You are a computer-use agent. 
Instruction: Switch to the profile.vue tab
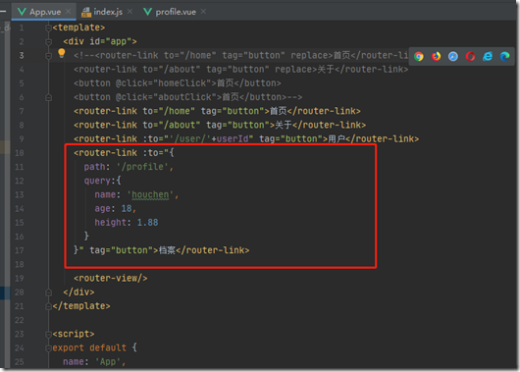tap(176, 12)
